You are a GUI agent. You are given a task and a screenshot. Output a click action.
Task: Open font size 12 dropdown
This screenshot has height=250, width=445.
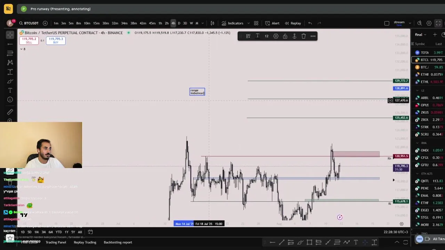(x=267, y=36)
